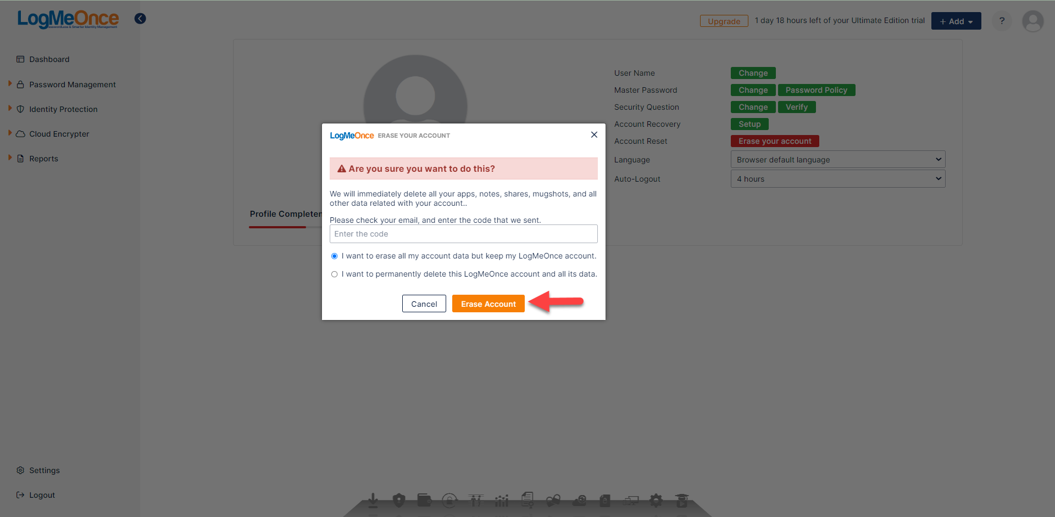Viewport: 1055px width, 517px height.
Task: Click the download icon in bottom dock
Action: click(373, 500)
